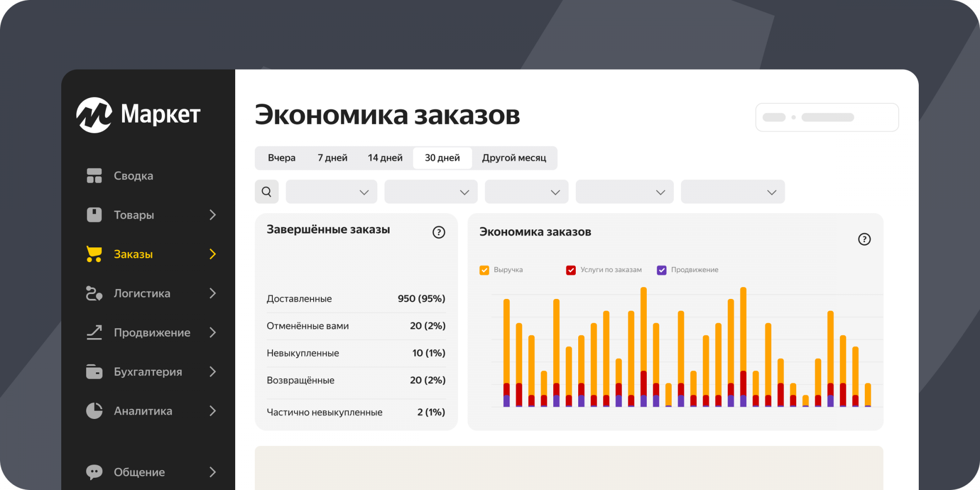Uncheck the Выручка checkbox

[x=484, y=270]
